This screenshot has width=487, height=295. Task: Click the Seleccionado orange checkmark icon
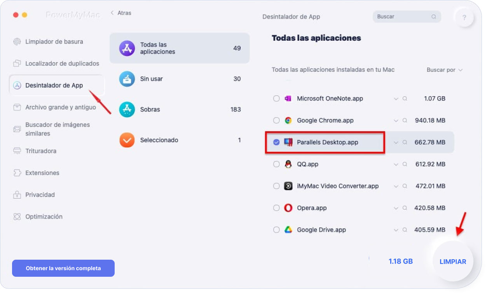(127, 140)
